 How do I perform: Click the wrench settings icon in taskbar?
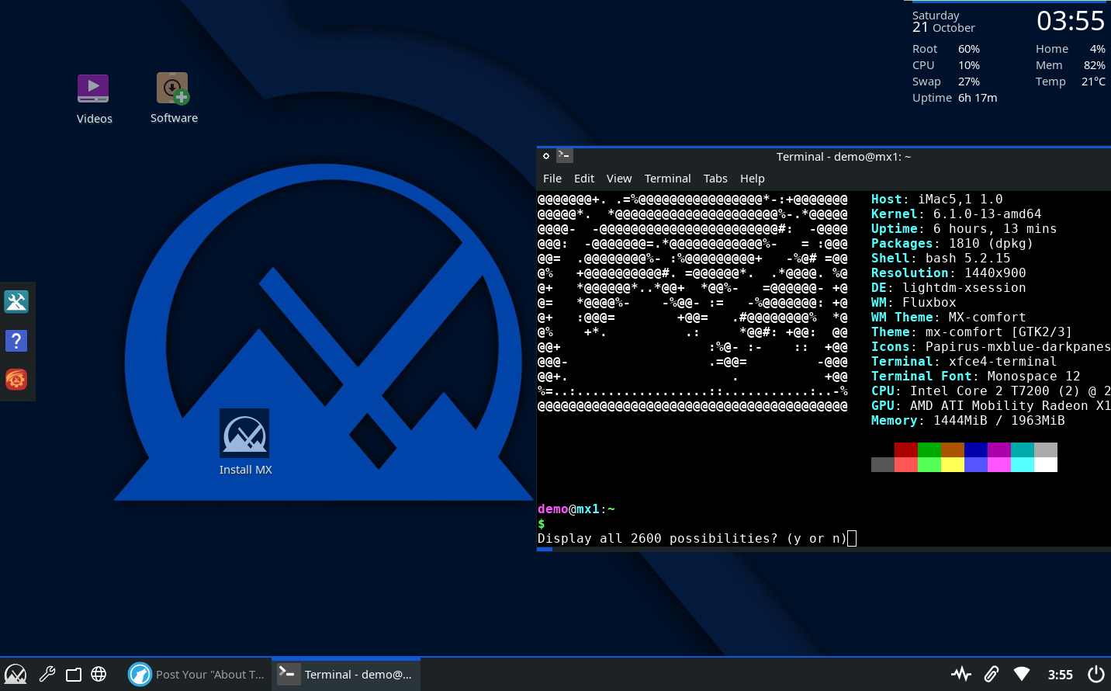[x=47, y=674]
